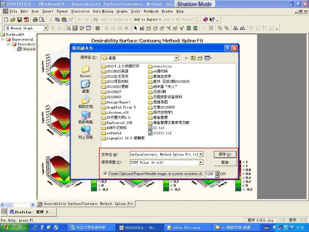Create a new folder in save dialog
This screenshot has height=232, width=309.
tap(200, 58)
